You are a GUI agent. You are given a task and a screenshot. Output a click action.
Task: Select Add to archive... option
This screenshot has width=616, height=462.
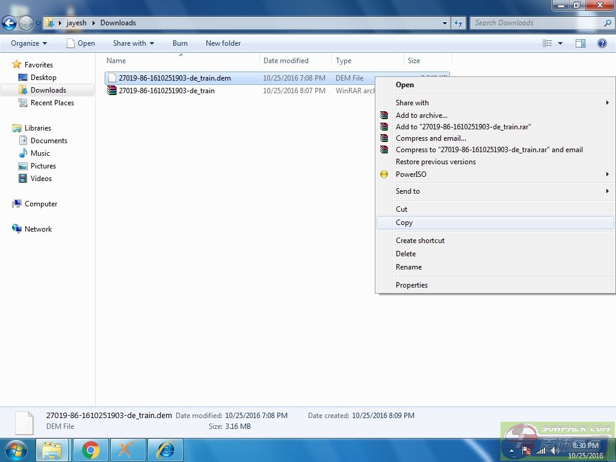pyautogui.click(x=421, y=115)
